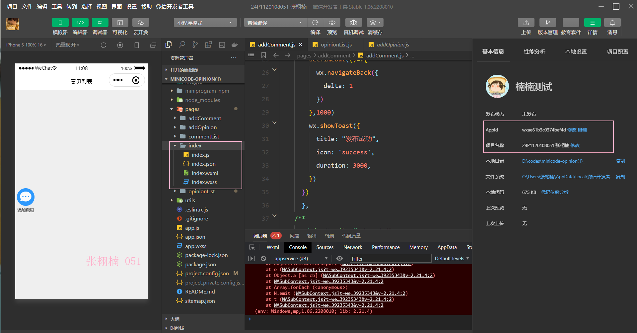Toggle the console live expression eye

(339, 258)
